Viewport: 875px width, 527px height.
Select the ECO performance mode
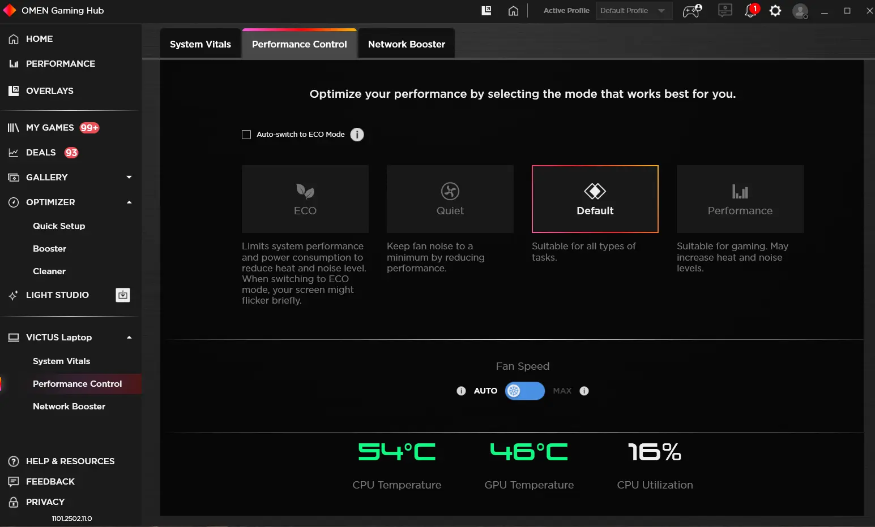(x=305, y=199)
